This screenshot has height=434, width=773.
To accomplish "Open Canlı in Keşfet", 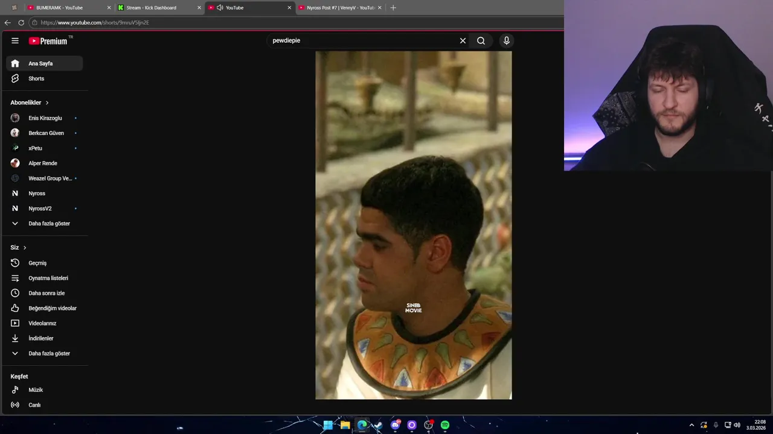I will pos(45,405).
